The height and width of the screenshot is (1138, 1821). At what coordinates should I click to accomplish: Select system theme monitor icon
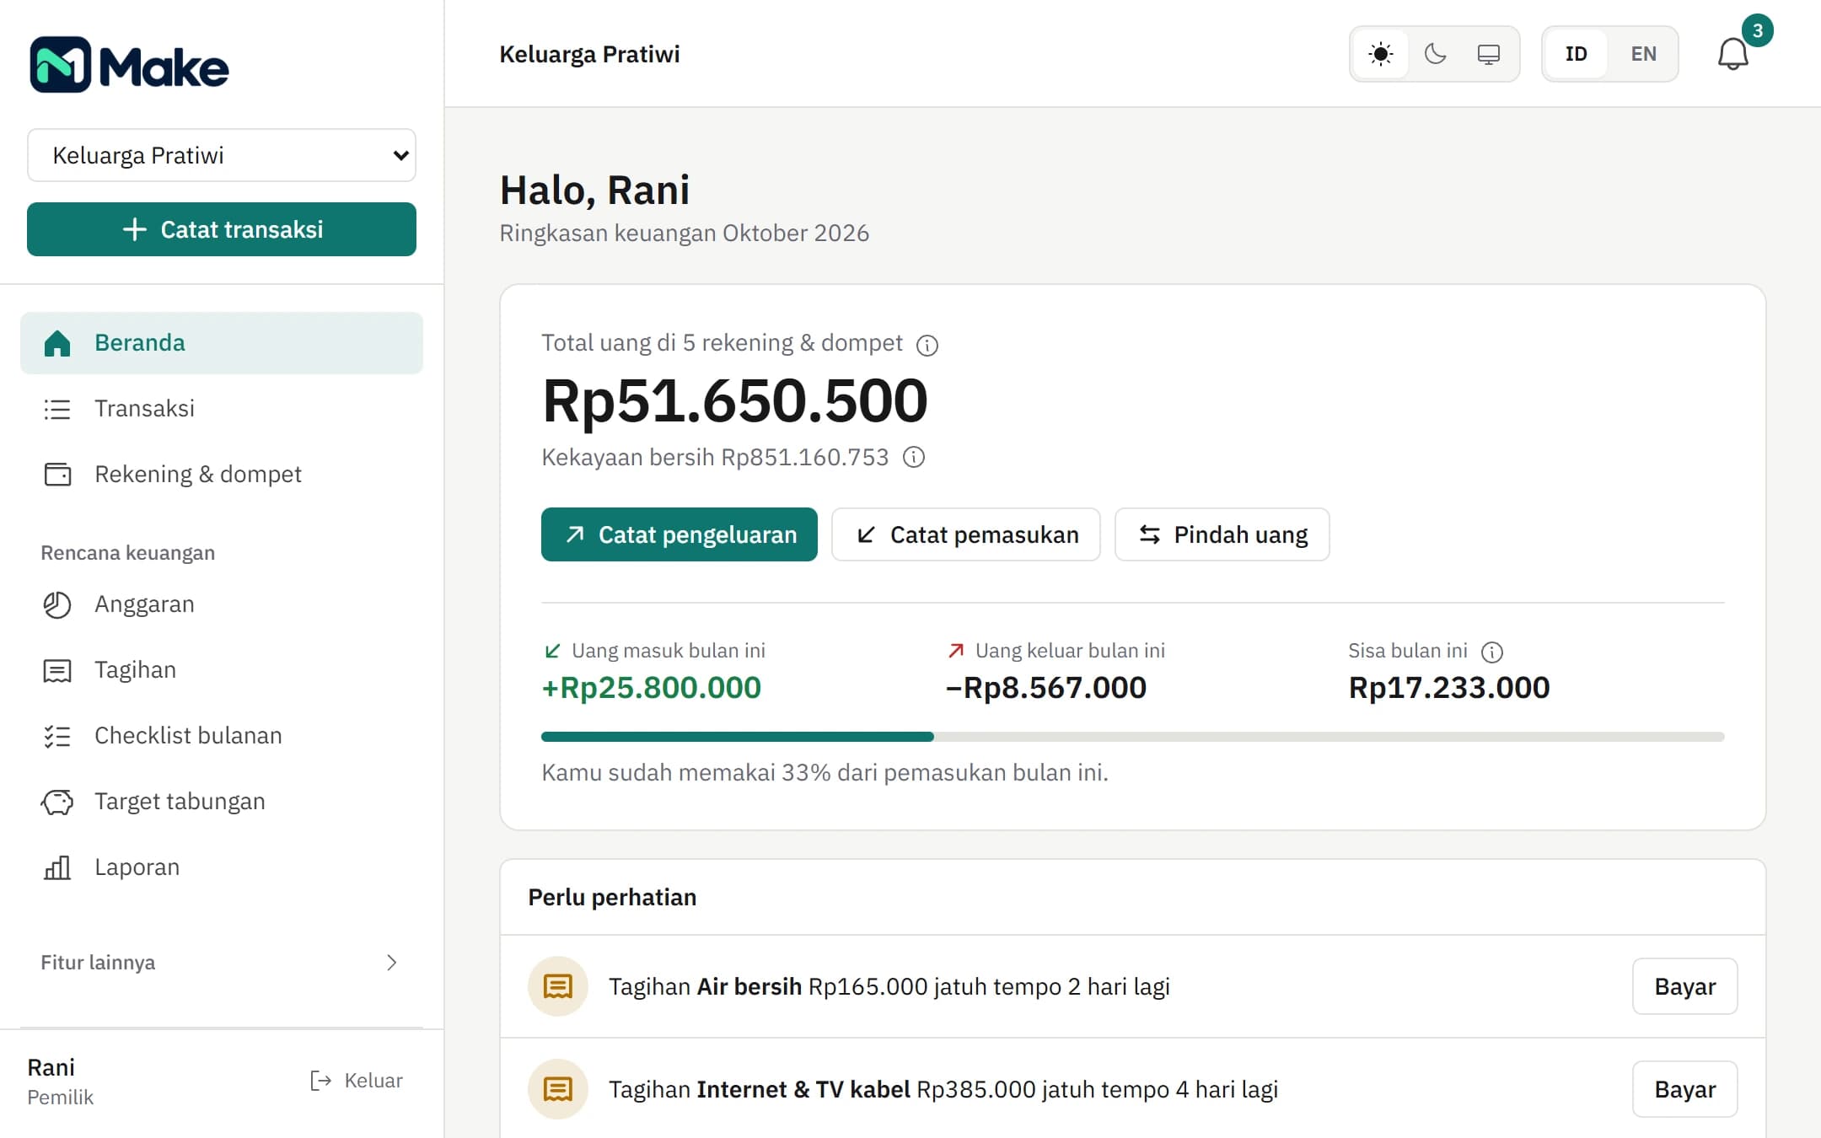(1489, 54)
